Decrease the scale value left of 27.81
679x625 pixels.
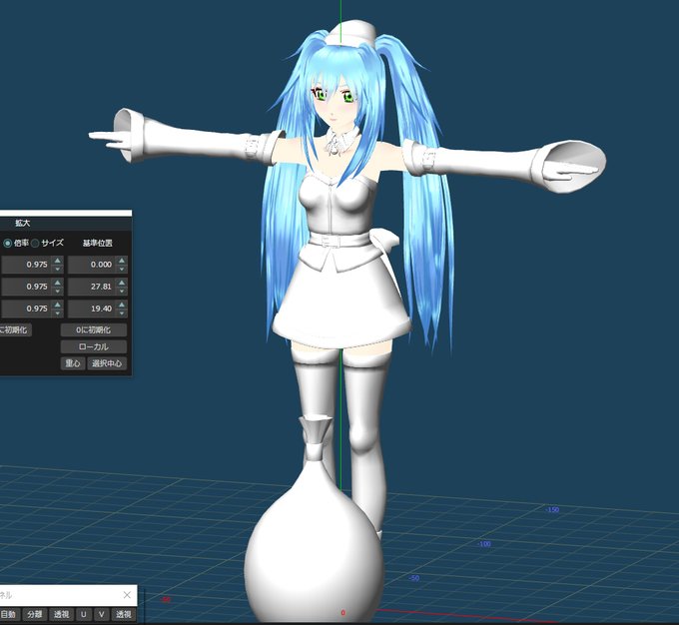click(58, 291)
